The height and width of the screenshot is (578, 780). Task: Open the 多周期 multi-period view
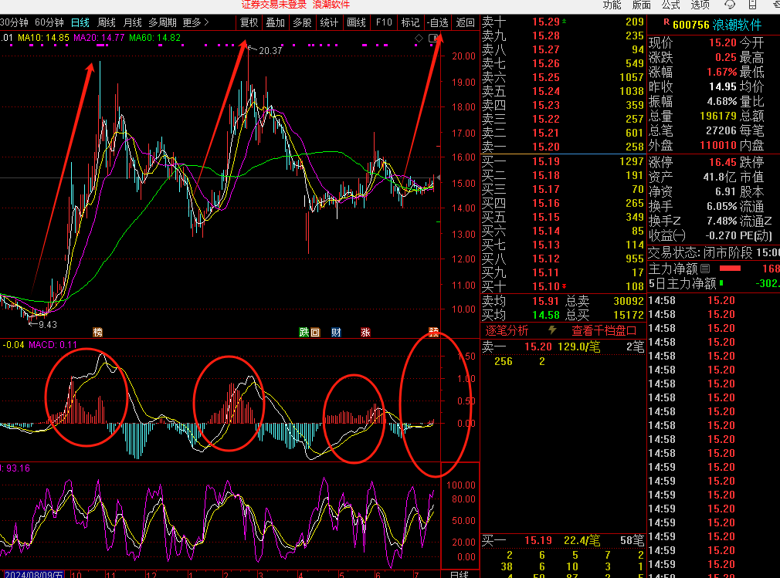[162, 22]
